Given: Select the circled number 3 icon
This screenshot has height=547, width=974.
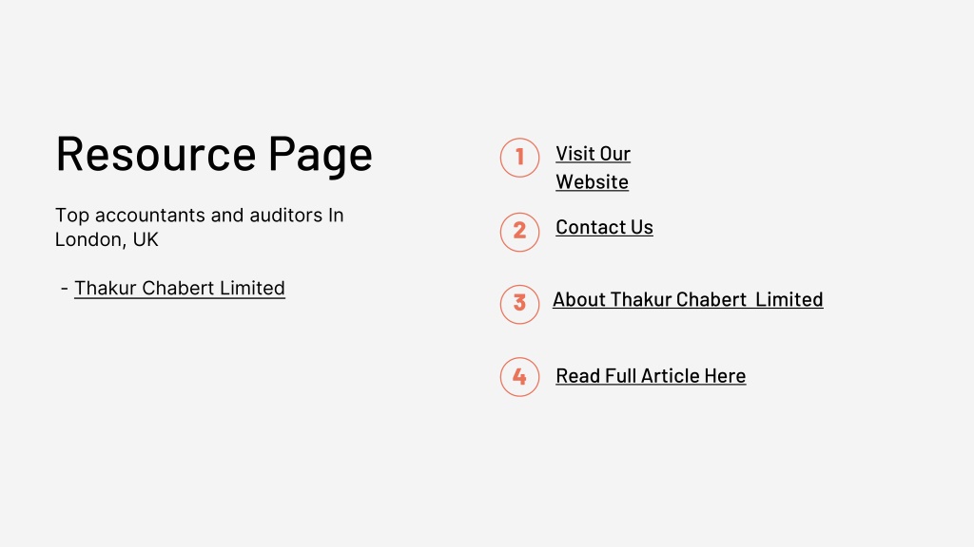Looking at the screenshot, I should tap(519, 305).
